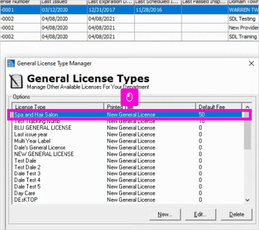
Task: Click the Printed Type column header
Action: click(150, 106)
